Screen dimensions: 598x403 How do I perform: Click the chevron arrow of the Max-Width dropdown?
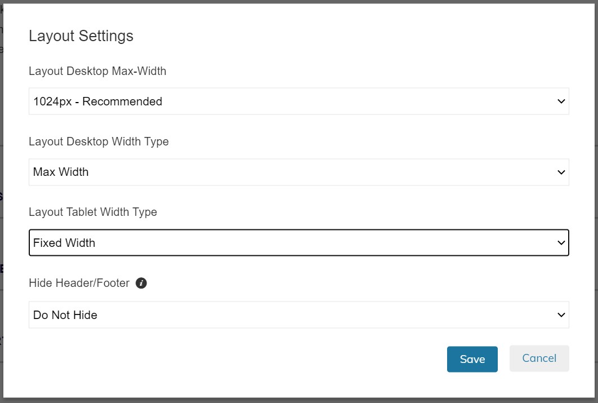coord(561,101)
